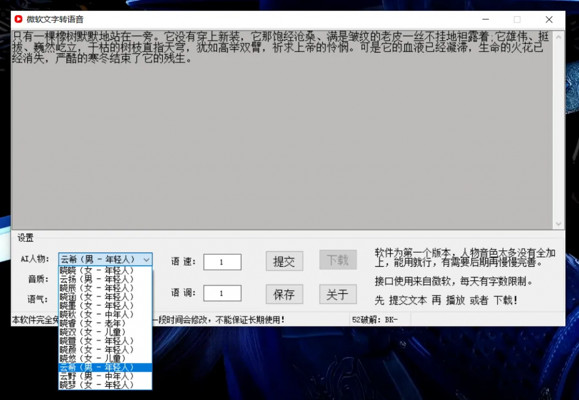
Task: Click the 语调 pitch value field
Action: coord(222,293)
